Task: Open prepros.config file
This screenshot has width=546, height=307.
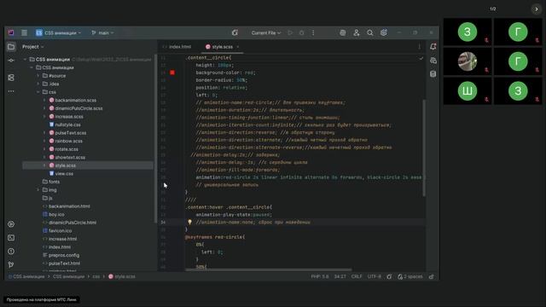Action: pos(64,255)
